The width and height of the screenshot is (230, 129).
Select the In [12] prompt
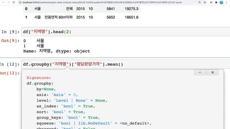(10, 64)
